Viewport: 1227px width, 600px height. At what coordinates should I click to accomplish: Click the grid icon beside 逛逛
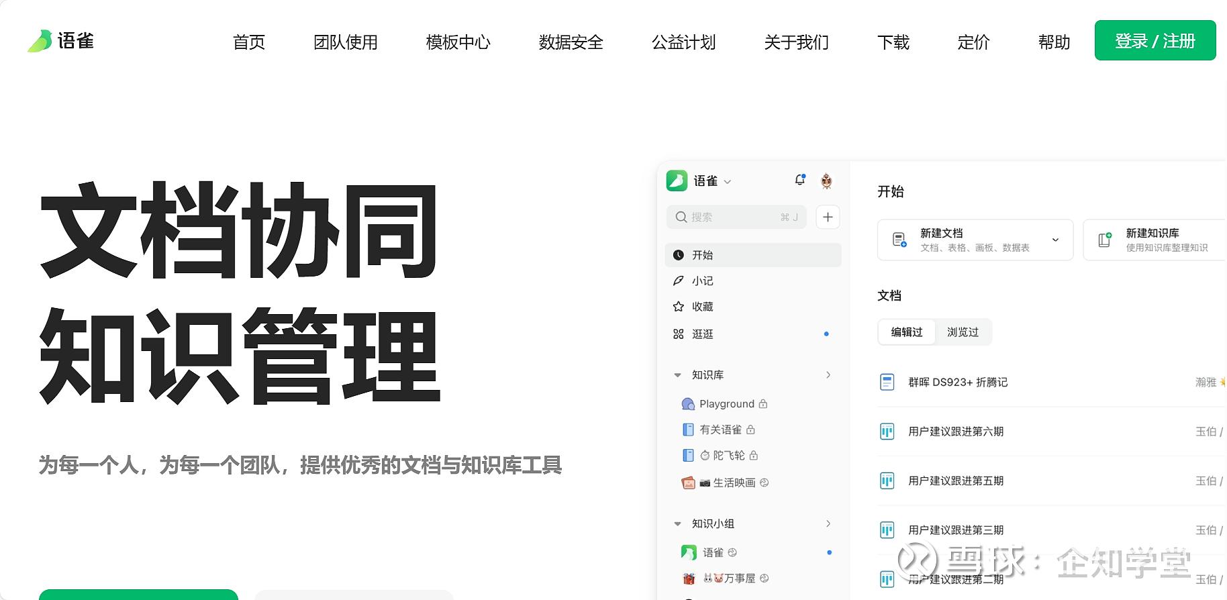coord(679,334)
